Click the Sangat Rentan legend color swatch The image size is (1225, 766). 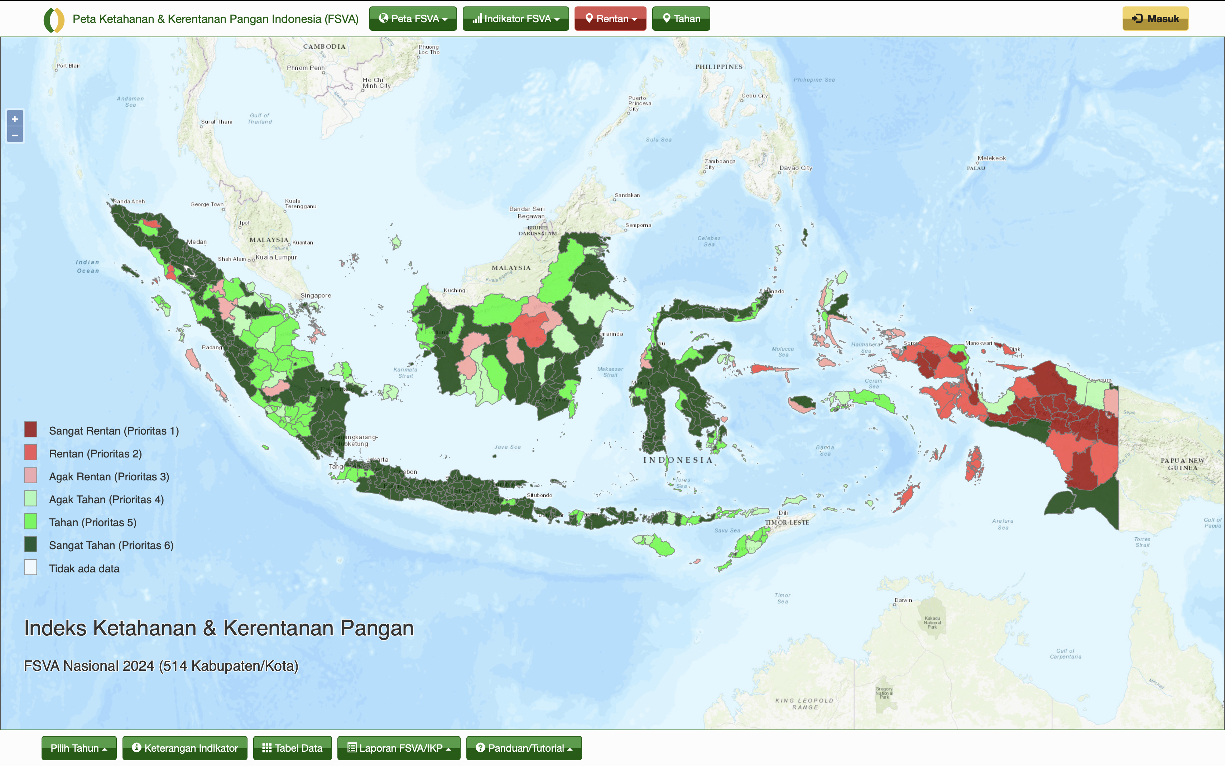click(30, 430)
